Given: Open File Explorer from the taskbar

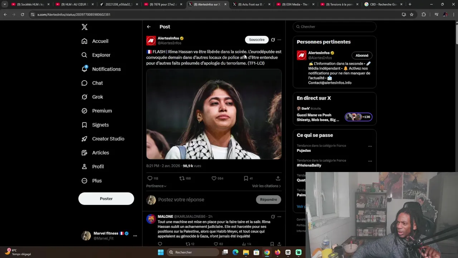Looking at the screenshot, I should click(246, 252).
